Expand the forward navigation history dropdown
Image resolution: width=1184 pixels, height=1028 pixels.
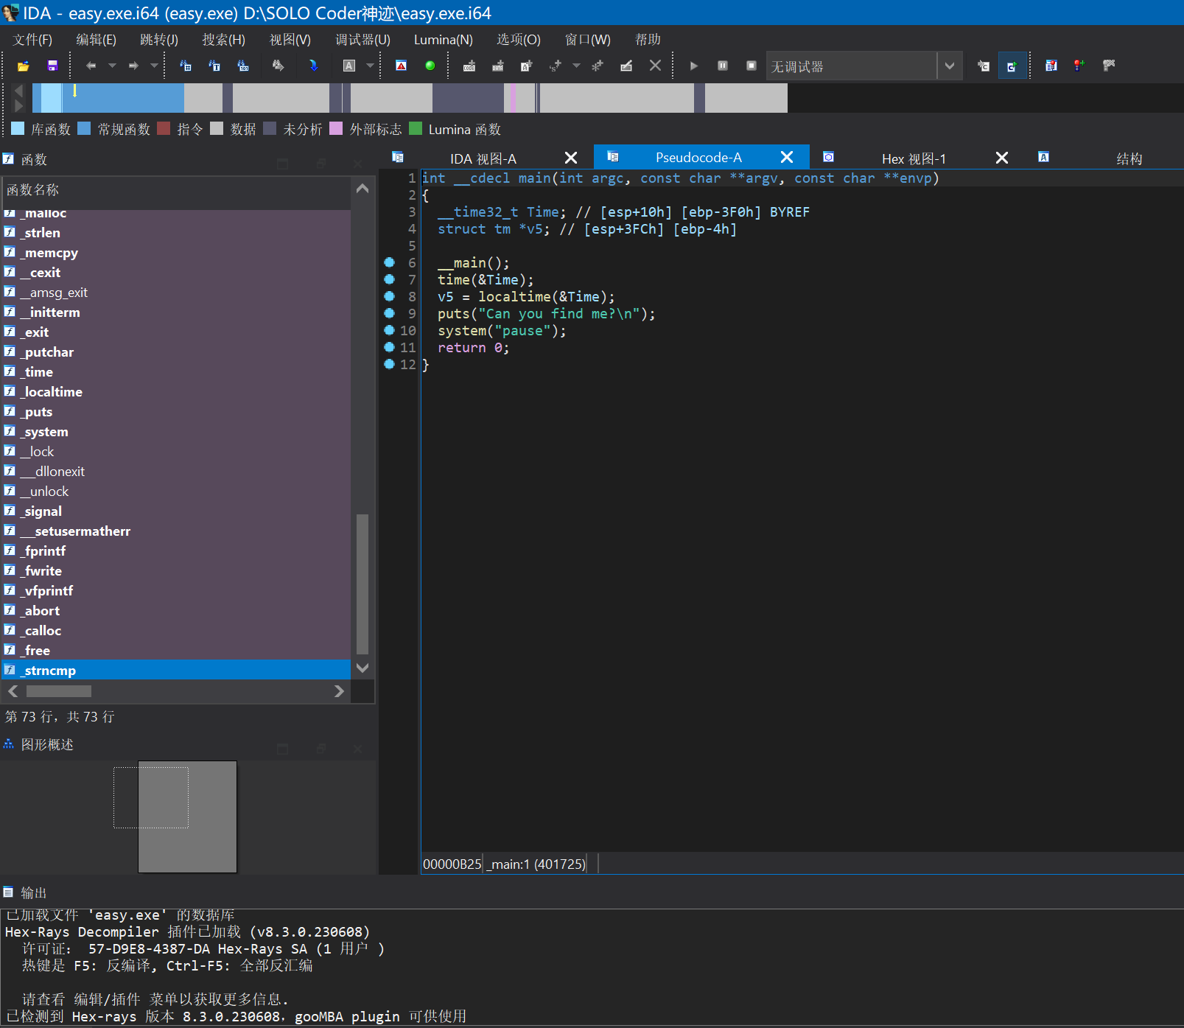[x=154, y=66]
